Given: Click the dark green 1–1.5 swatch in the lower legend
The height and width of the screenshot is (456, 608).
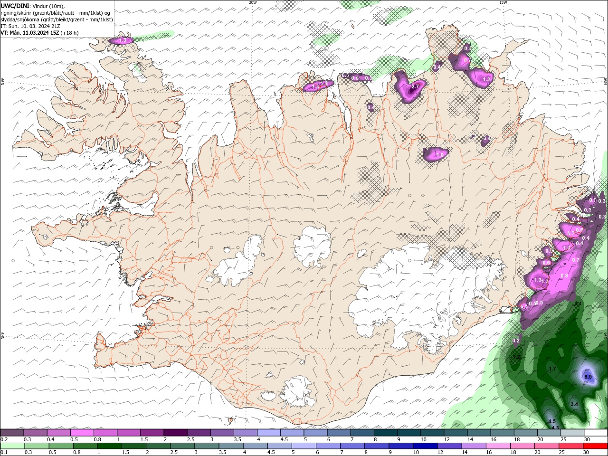Looking at the screenshot, I should (109, 446).
